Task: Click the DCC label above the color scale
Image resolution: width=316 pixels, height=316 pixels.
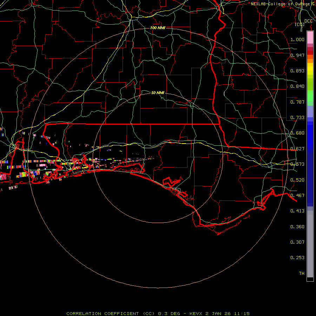Action: tap(308, 21)
